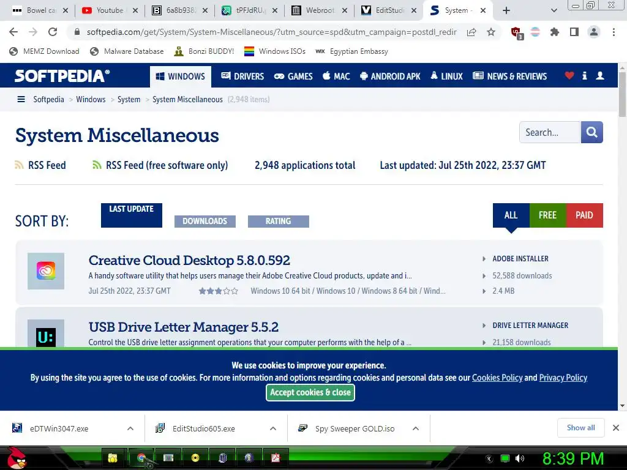The width and height of the screenshot is (627, 470).
Task: Open a new browser tab with plus
Action: [x=506, y=11]
